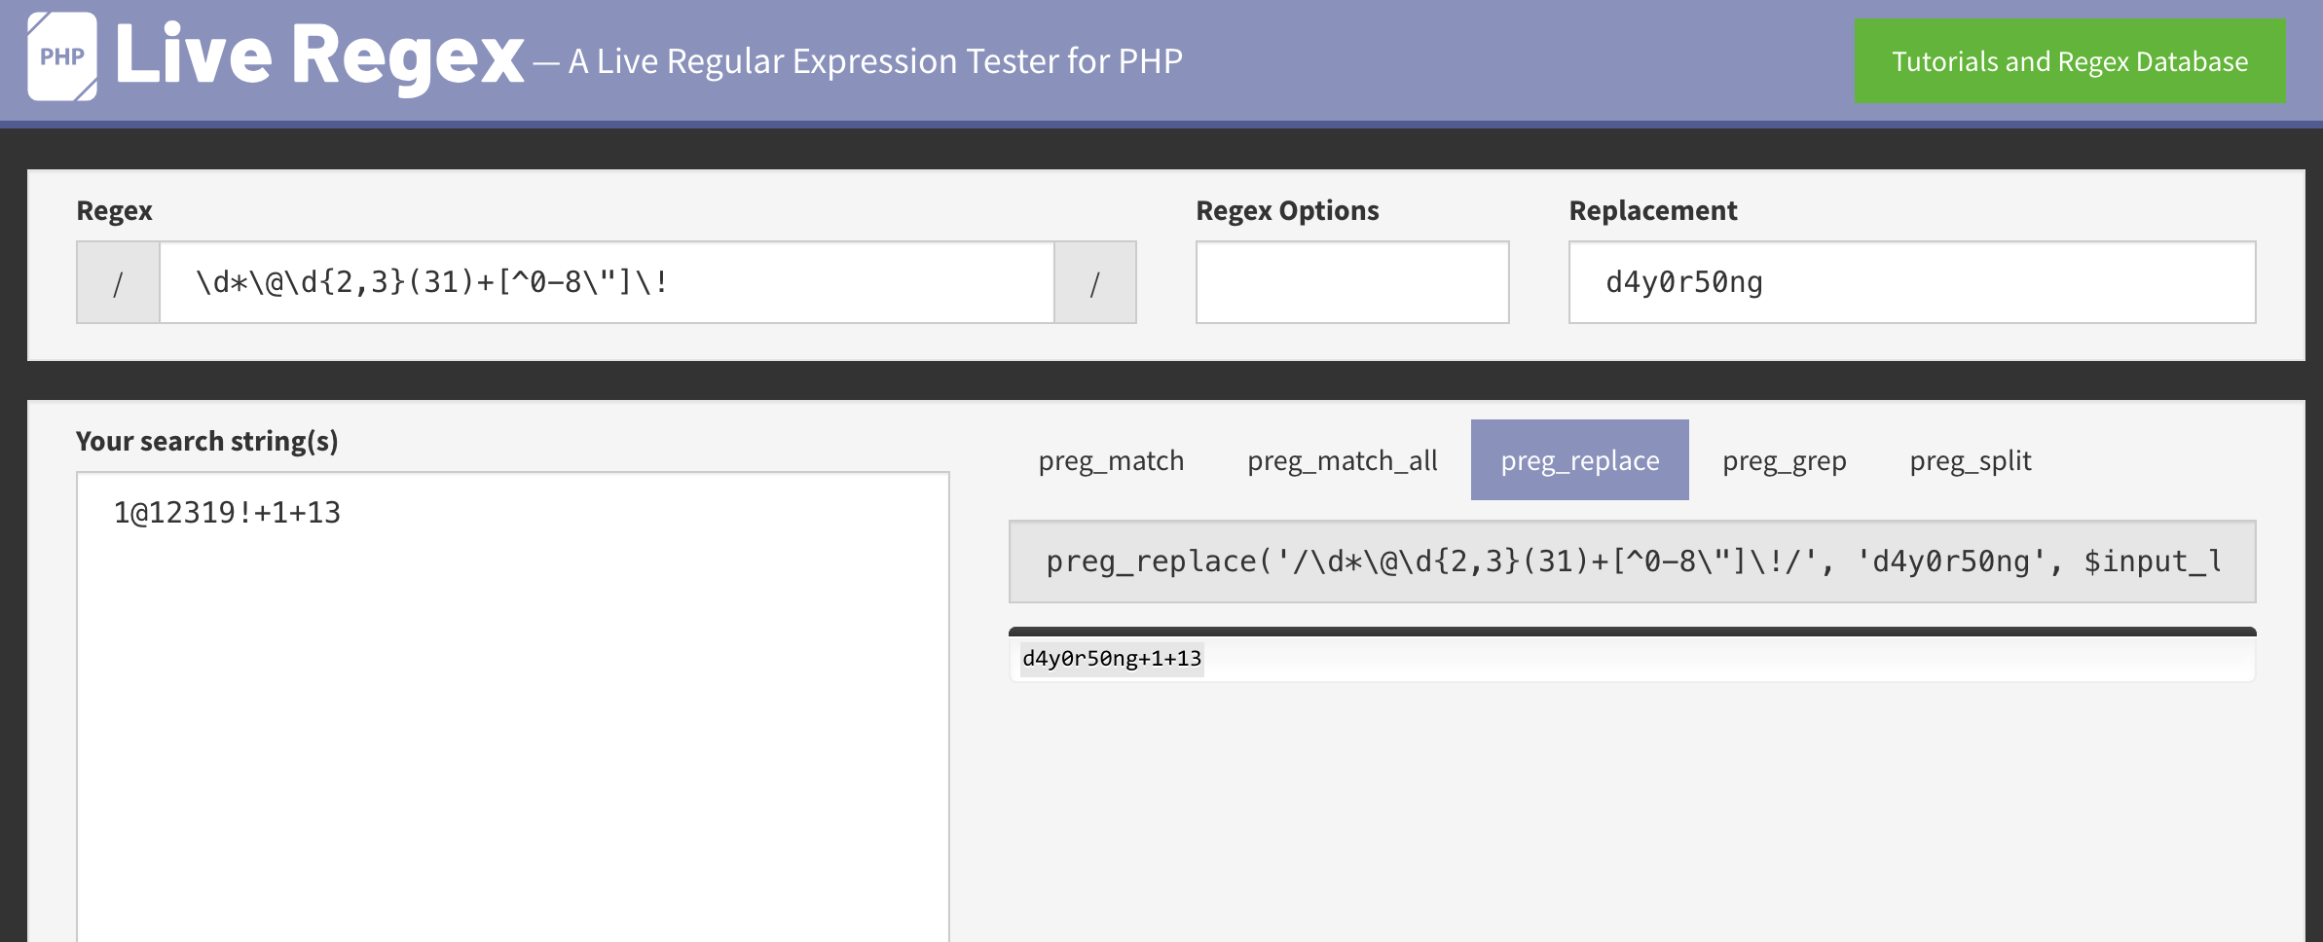Click the PHP logo icon
The height and width of the screenshot is (942, 2323).
click(x=62, y=56)
